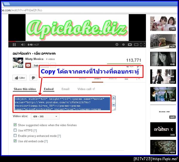Image resolution: width=179 pixels, height=162 pixels.
Task: Open help [?] next to Use HTTPS
Action: coord(35,130)
